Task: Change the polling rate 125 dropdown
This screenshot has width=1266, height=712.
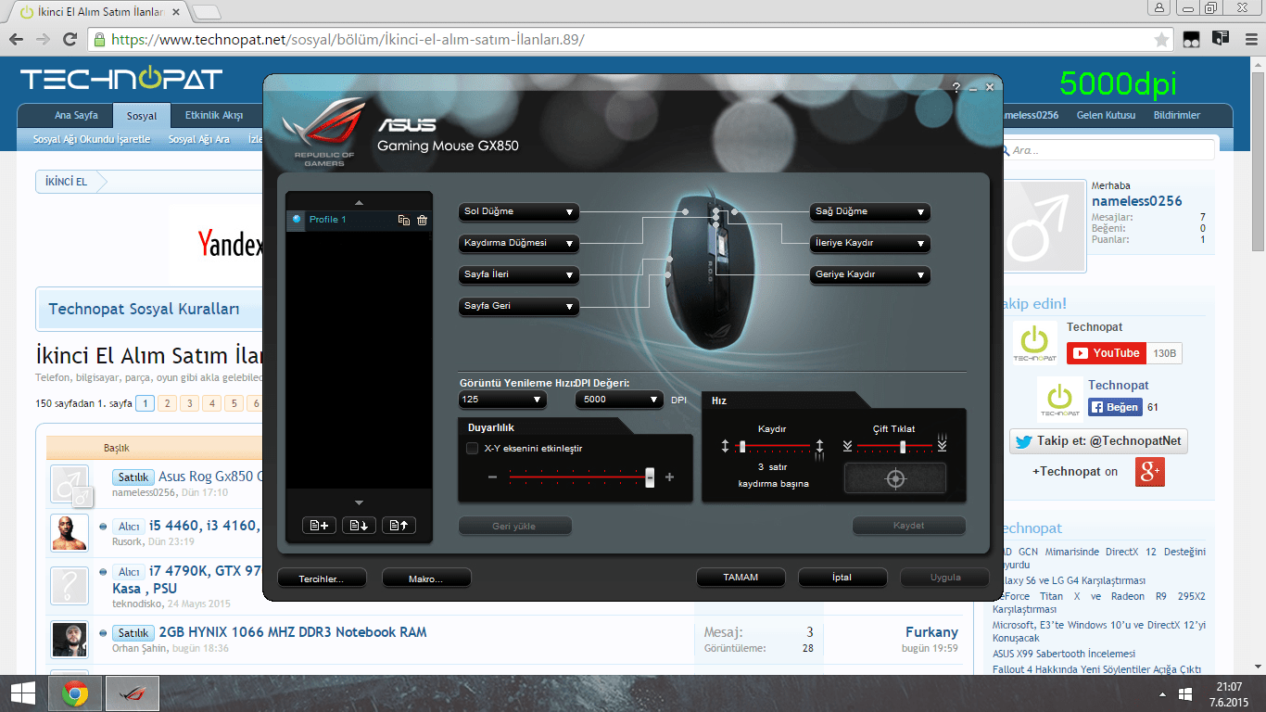Action: point(502,400)
